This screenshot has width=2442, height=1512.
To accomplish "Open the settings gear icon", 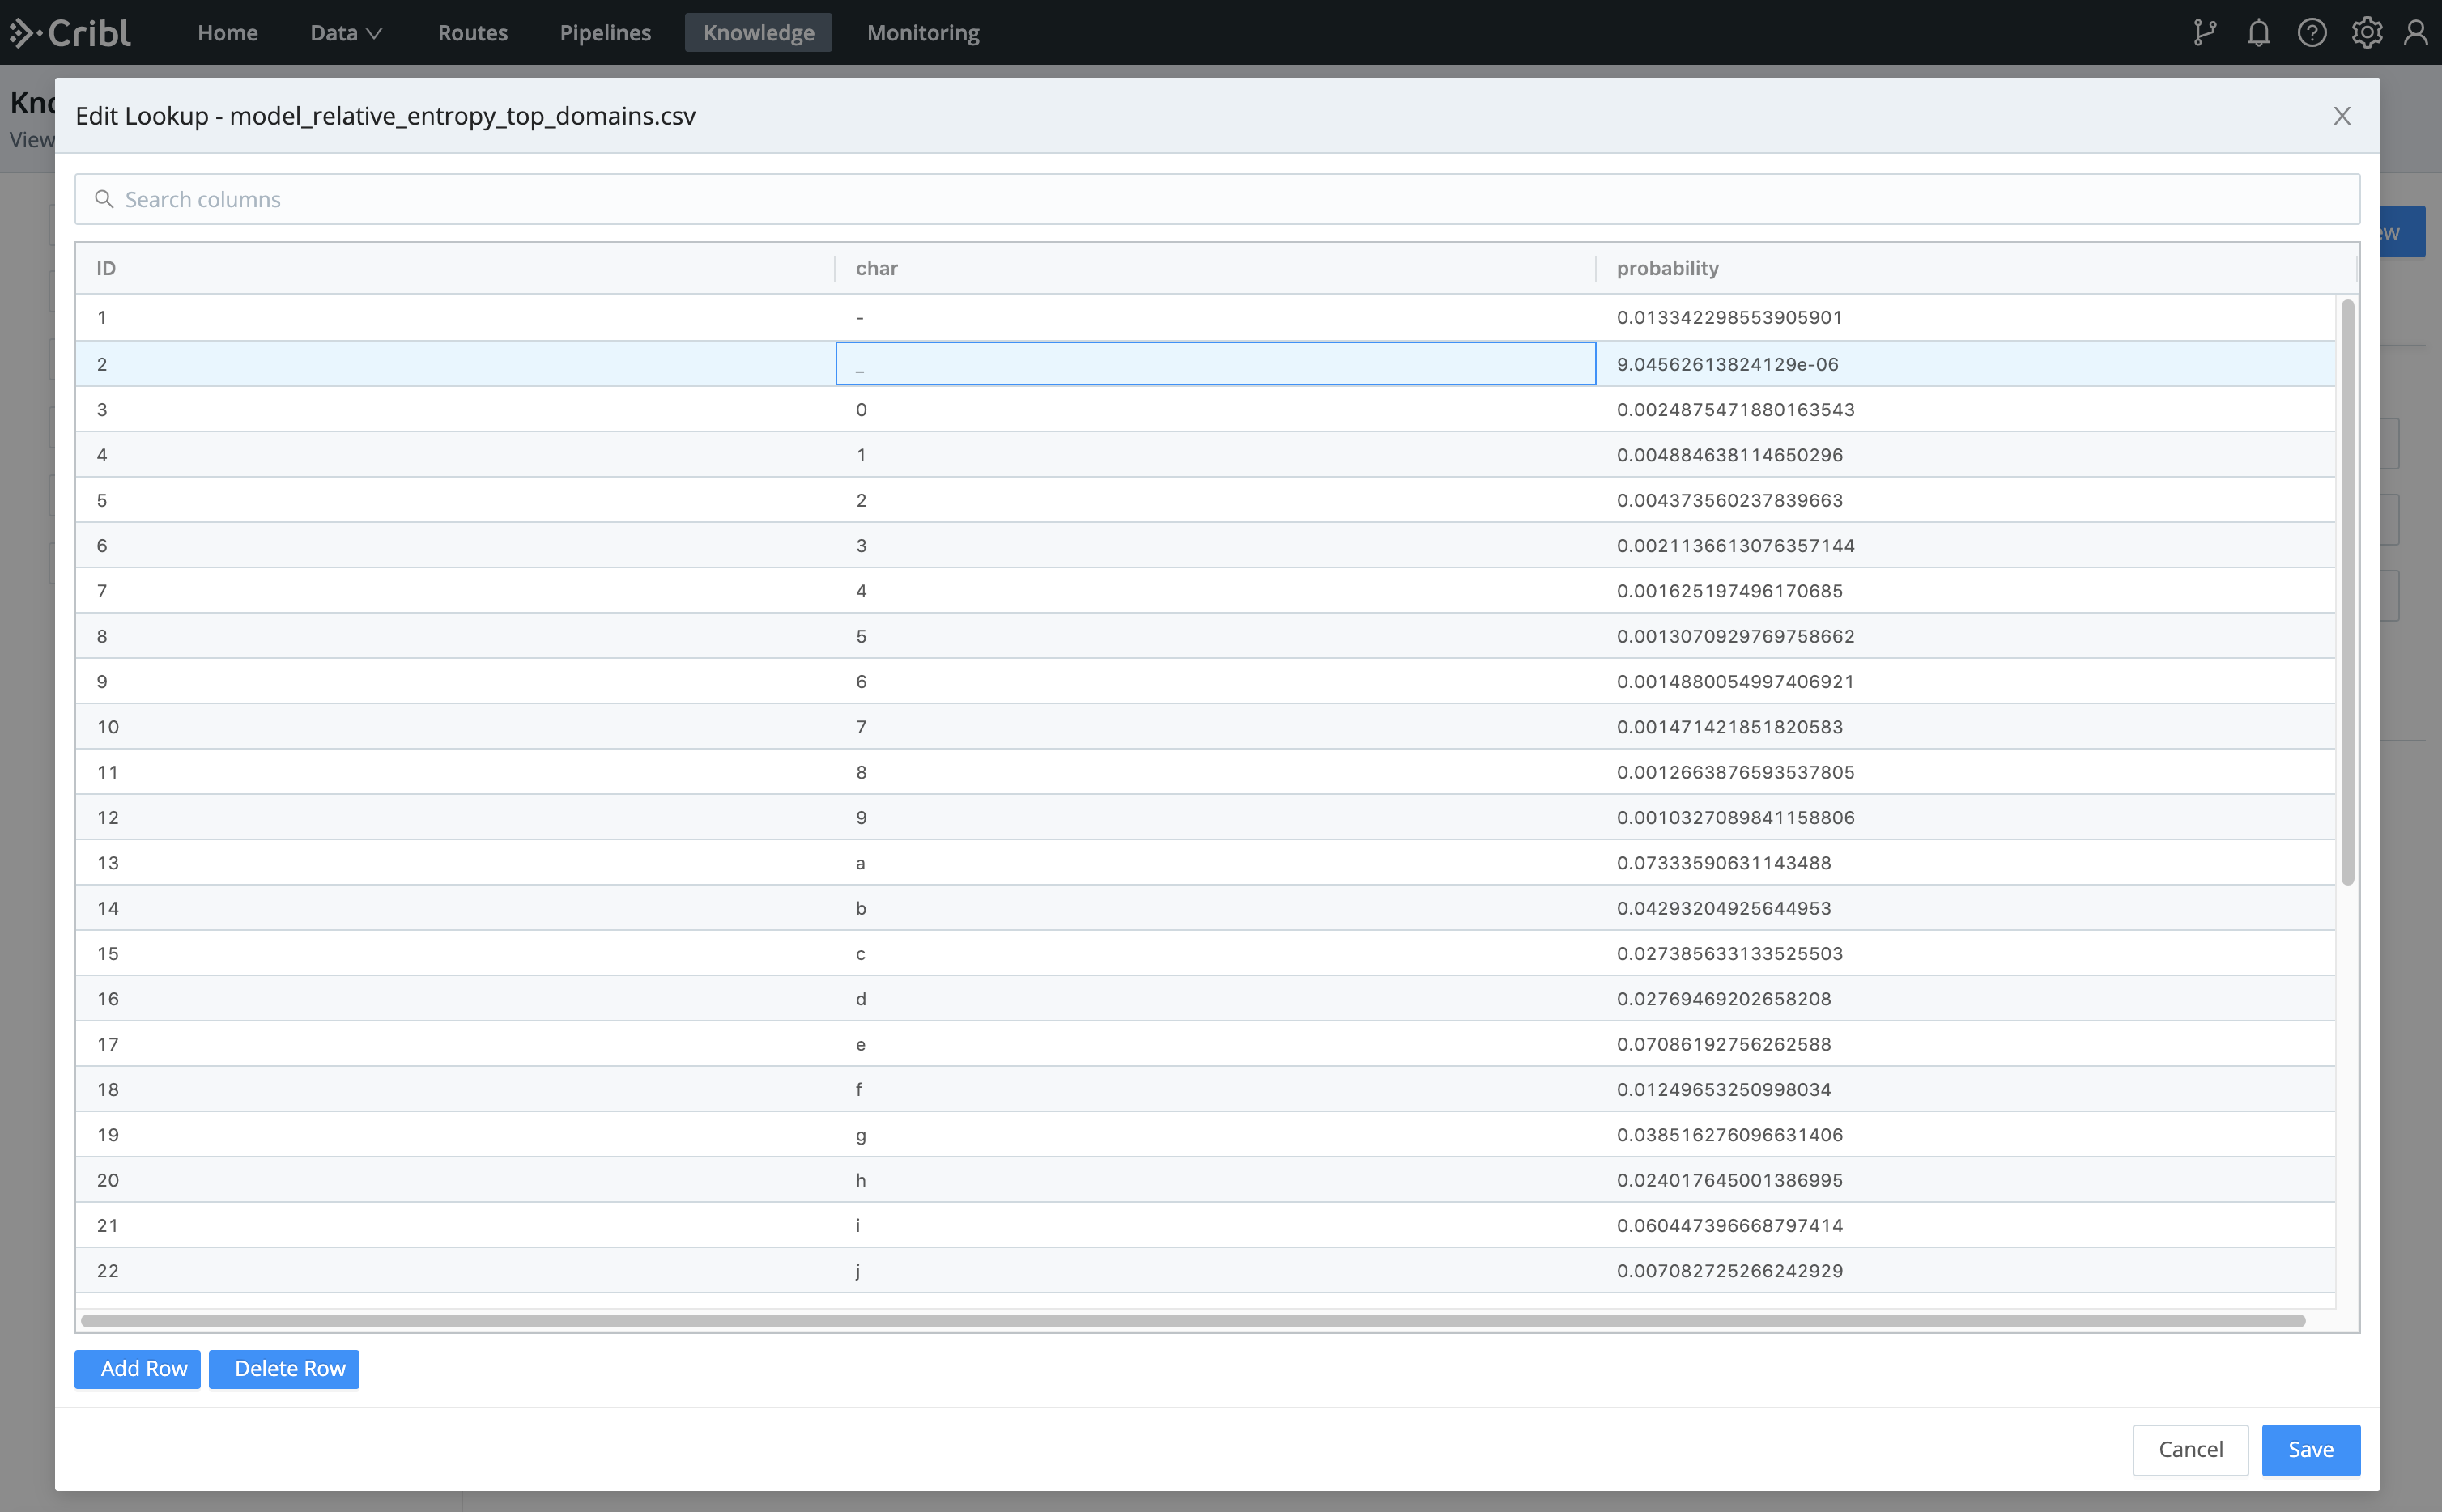I will point(2365,33).
